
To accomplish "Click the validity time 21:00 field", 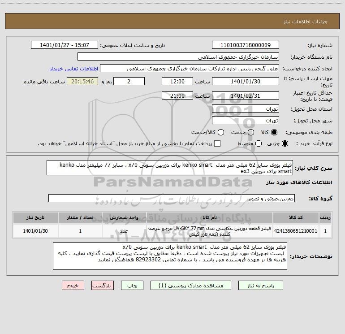I will click(x=177, y=95).
